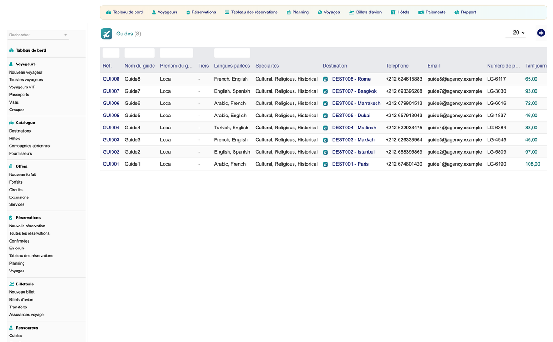
Task: Click Paiements money icon in top bar
Action: click(x=421, y=12)
